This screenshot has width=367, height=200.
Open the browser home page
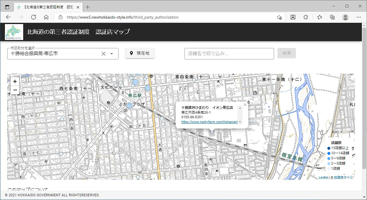pyautogui.click(x=46, y=17)
